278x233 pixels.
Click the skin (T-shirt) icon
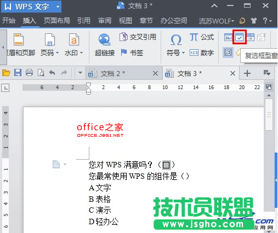pos(253,21)
